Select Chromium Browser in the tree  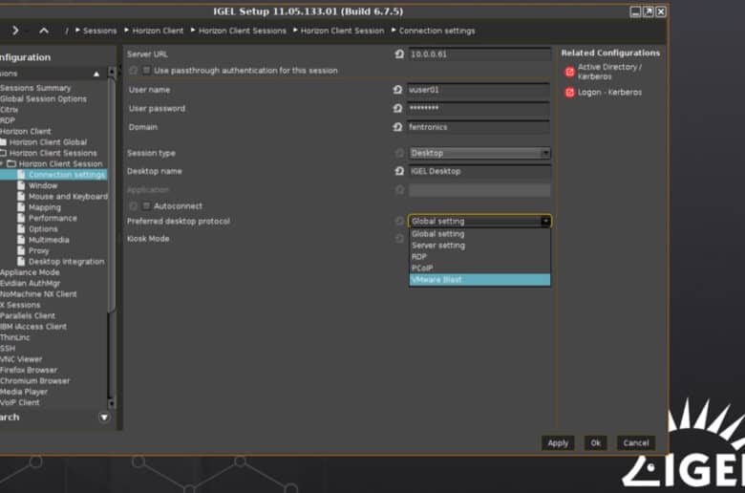34,381
